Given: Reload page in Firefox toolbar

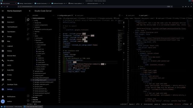Looking at the screenshot, I should point(7,7).
